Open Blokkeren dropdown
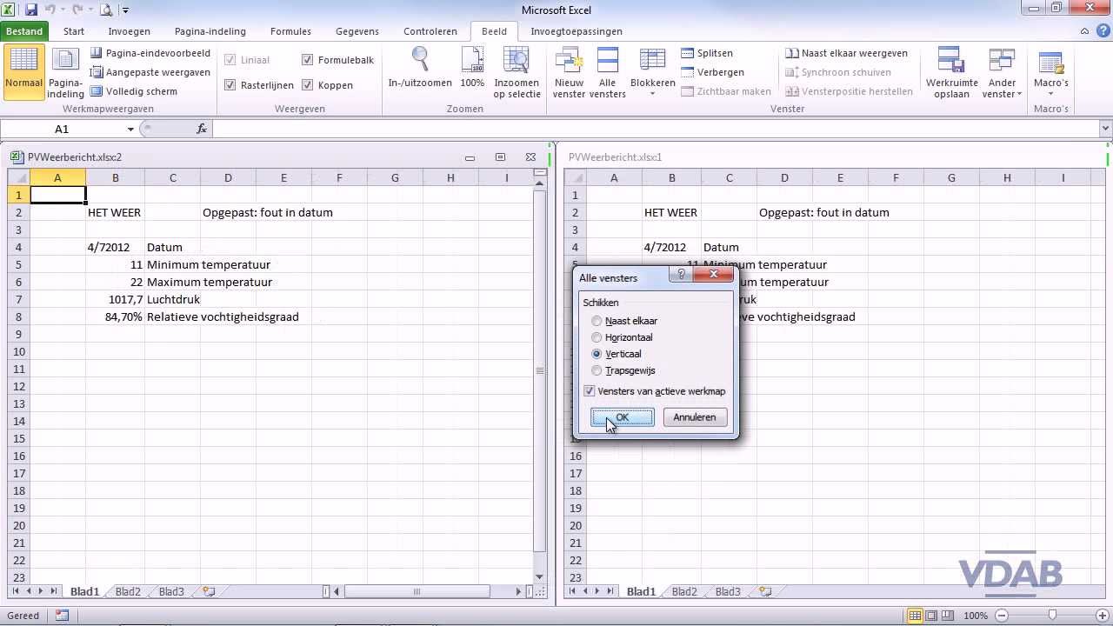Image resolution: width=1113 pixels, height=626 pixels. [x=652, y=72]
